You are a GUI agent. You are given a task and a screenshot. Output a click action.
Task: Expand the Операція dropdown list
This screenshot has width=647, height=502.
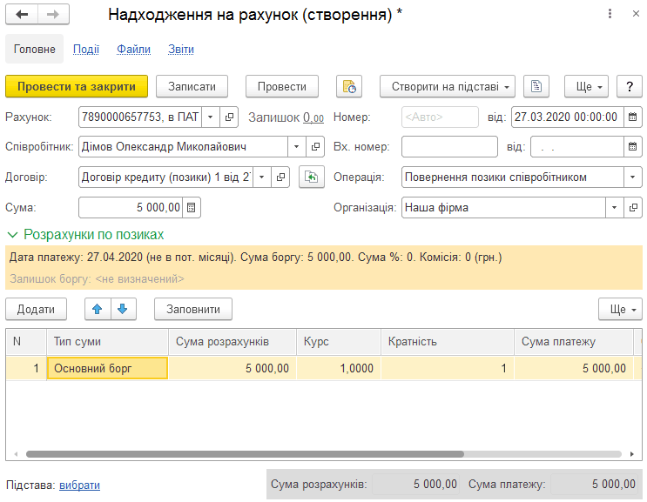coord(633,177)
